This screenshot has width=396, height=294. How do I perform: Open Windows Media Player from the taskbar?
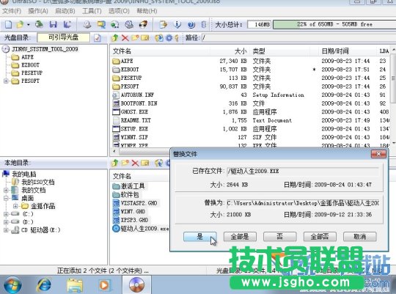[x=105, y=285]
